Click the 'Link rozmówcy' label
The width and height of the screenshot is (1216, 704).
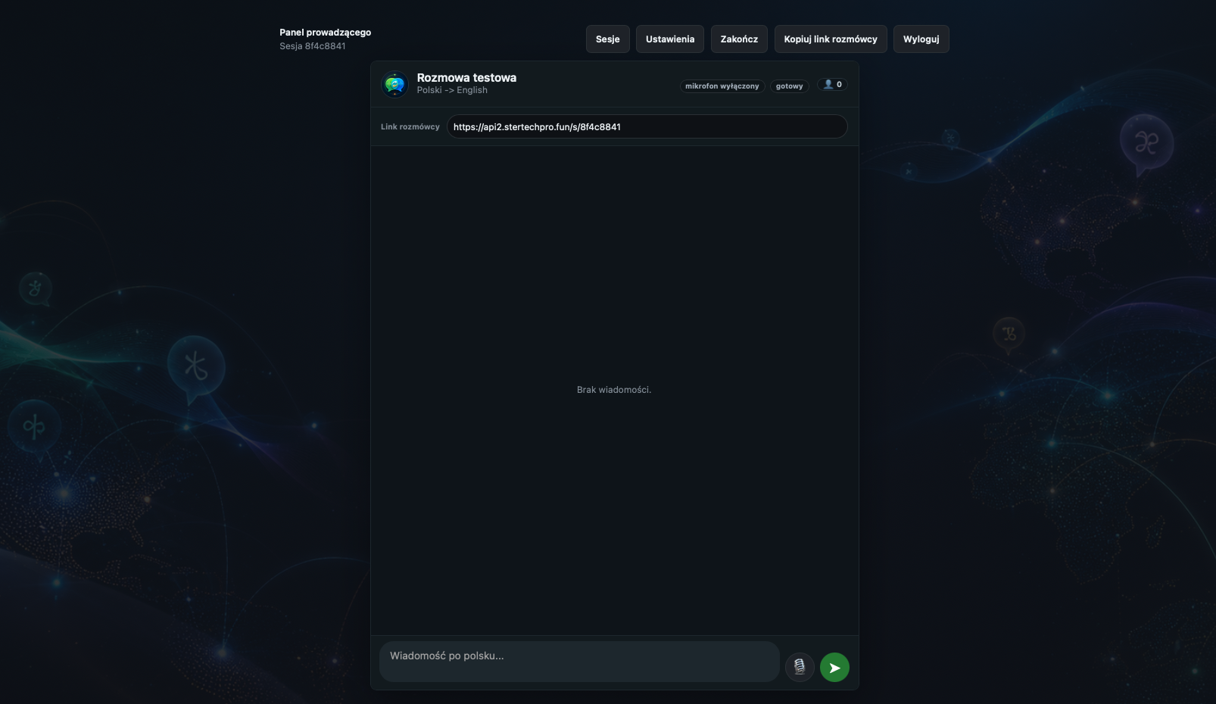tap(410, 126)
